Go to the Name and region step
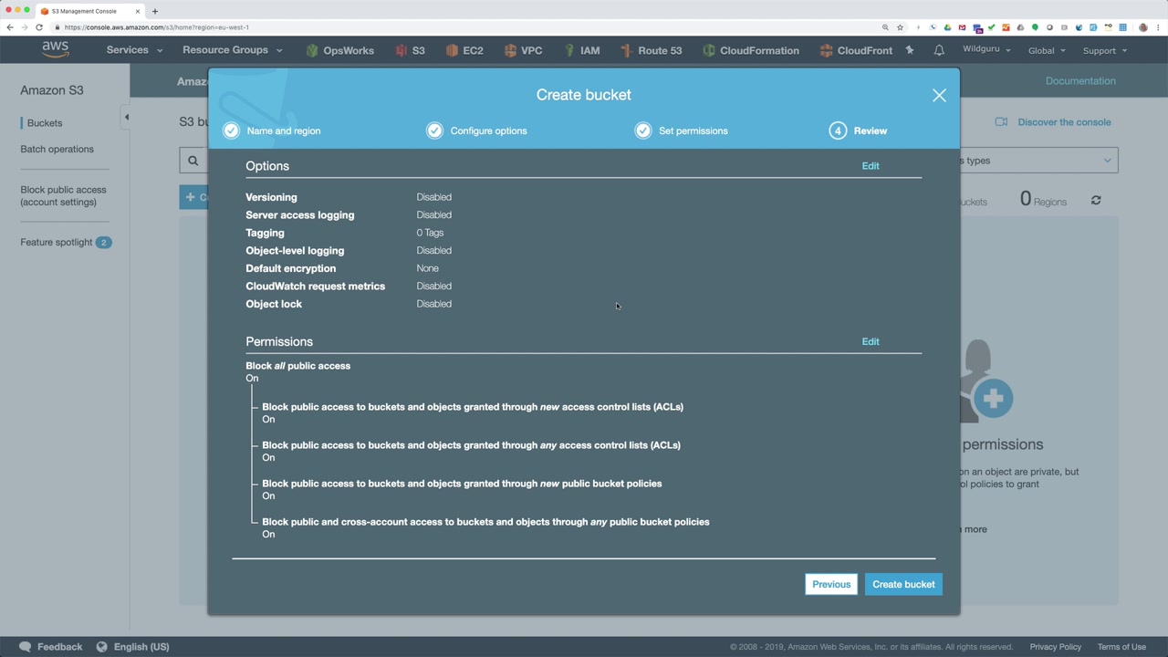This screenshot has width=1168, height=657. (272, 130)
